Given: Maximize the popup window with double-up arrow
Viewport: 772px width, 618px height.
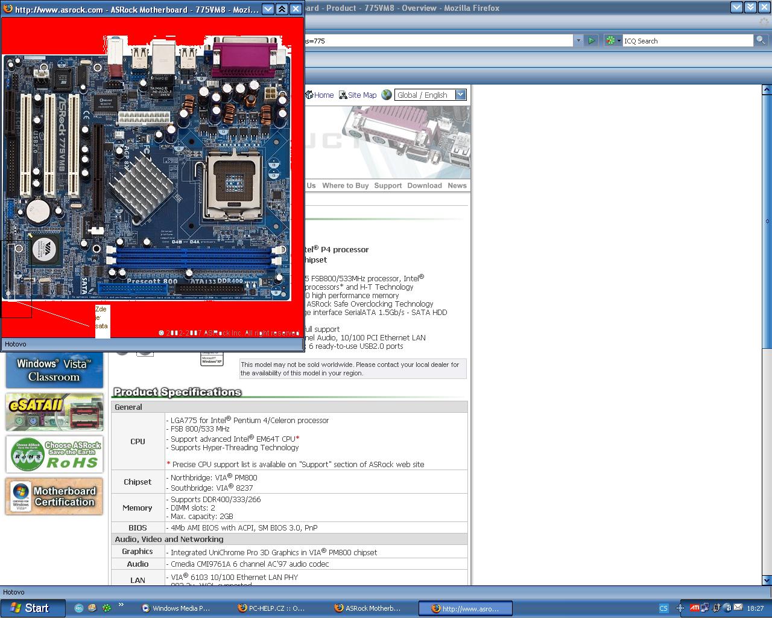Looking at the screenshot, I should [x=282, y=9].
